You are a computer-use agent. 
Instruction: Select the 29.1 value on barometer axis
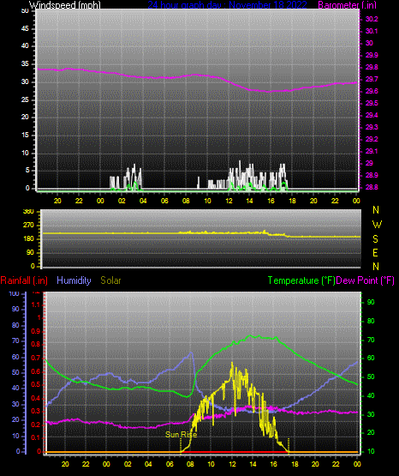click(372, 151)
